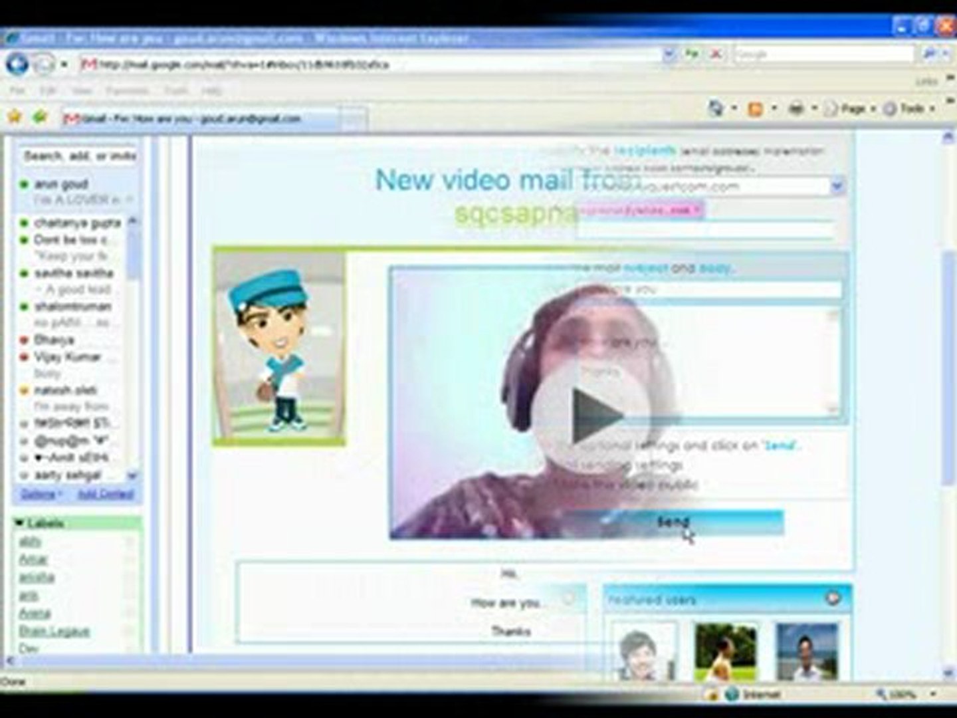Viewport: 957px width, 718px height.
Task: Select the Gmail browser tab
Action: coord(199,119)
